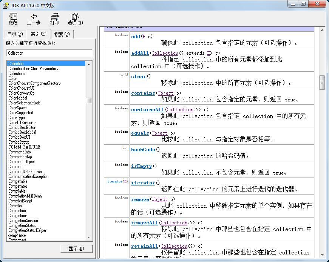Select CommunicationException in the index list

tap(29, 176)
